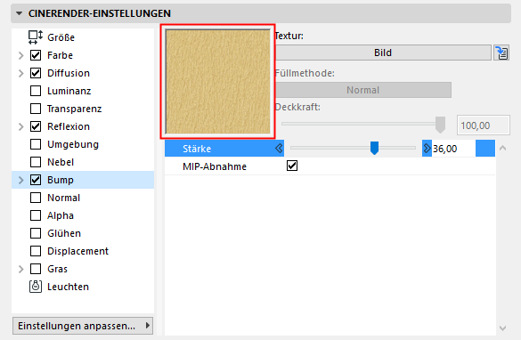Expand the Farbe tree node
Image resolution: width=521 pixels, height=340 pixels.
(21, 55)
